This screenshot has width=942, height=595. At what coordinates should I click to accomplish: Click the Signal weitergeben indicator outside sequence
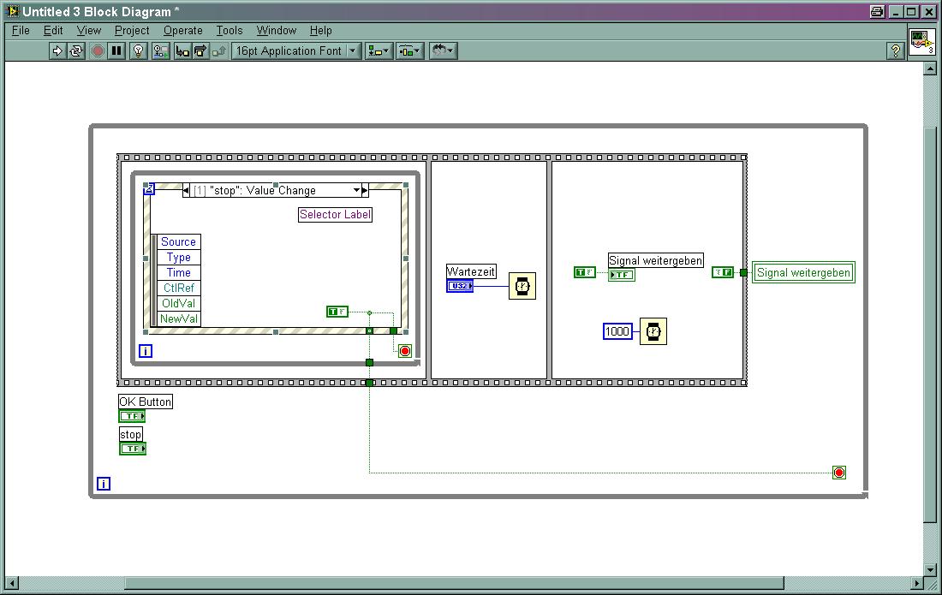(x=803, y=272)
